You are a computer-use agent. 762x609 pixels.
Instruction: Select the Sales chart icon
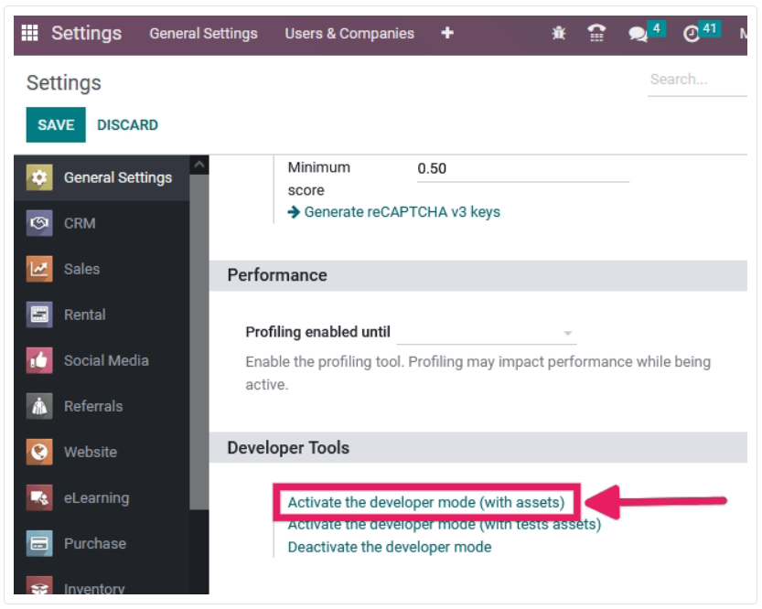[39, 269]
